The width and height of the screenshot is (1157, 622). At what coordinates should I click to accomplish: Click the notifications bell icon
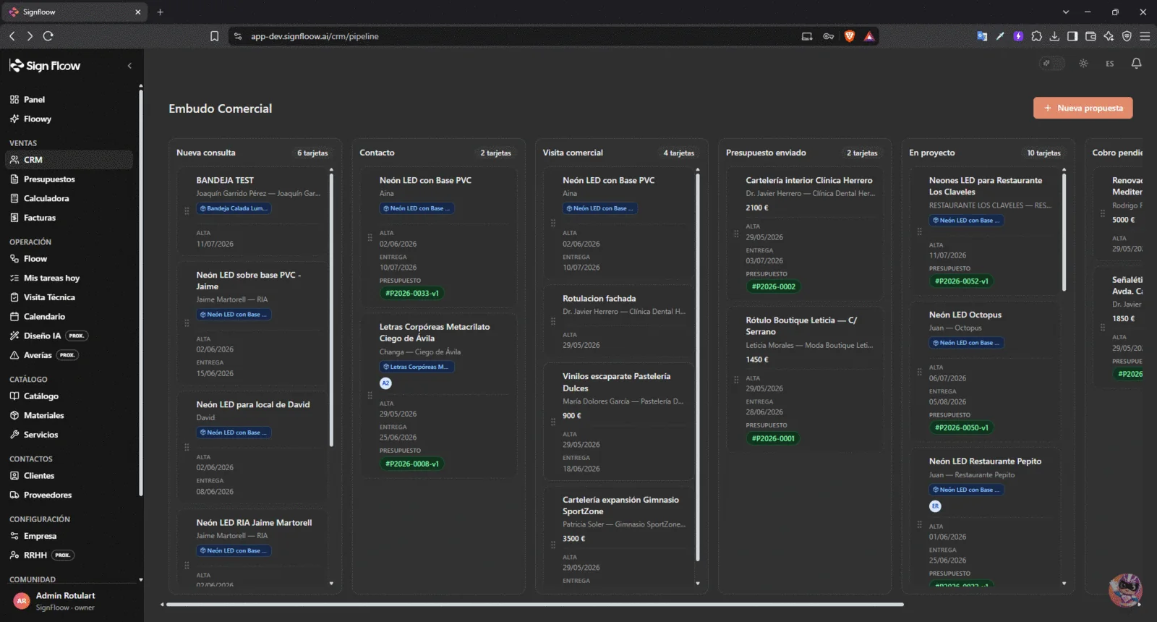pos(1136,64)
